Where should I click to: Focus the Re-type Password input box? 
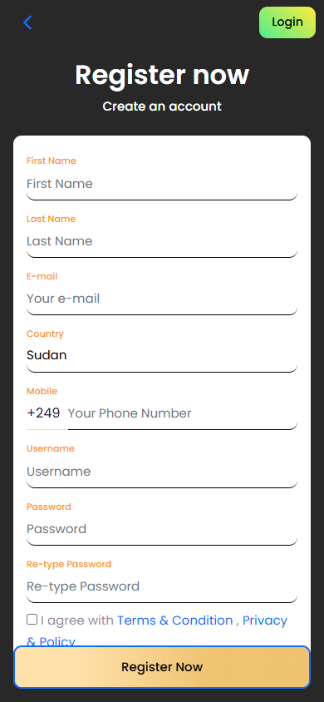tap(162, 586)
